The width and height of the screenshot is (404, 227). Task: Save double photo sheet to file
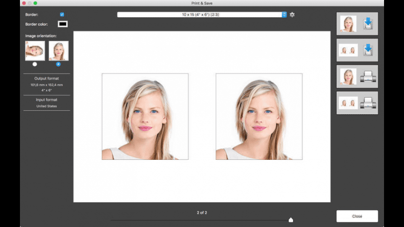pos(357,50)
